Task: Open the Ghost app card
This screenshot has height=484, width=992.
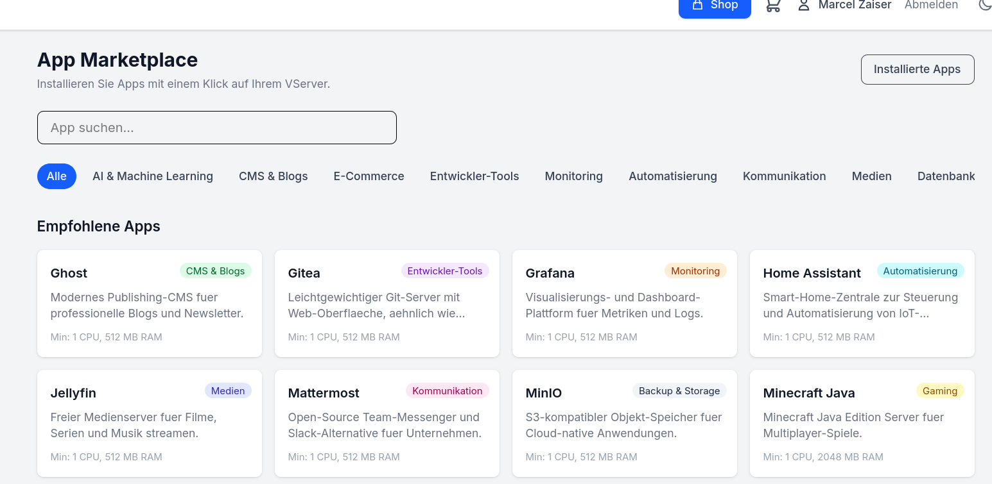Action: [149, 303]
